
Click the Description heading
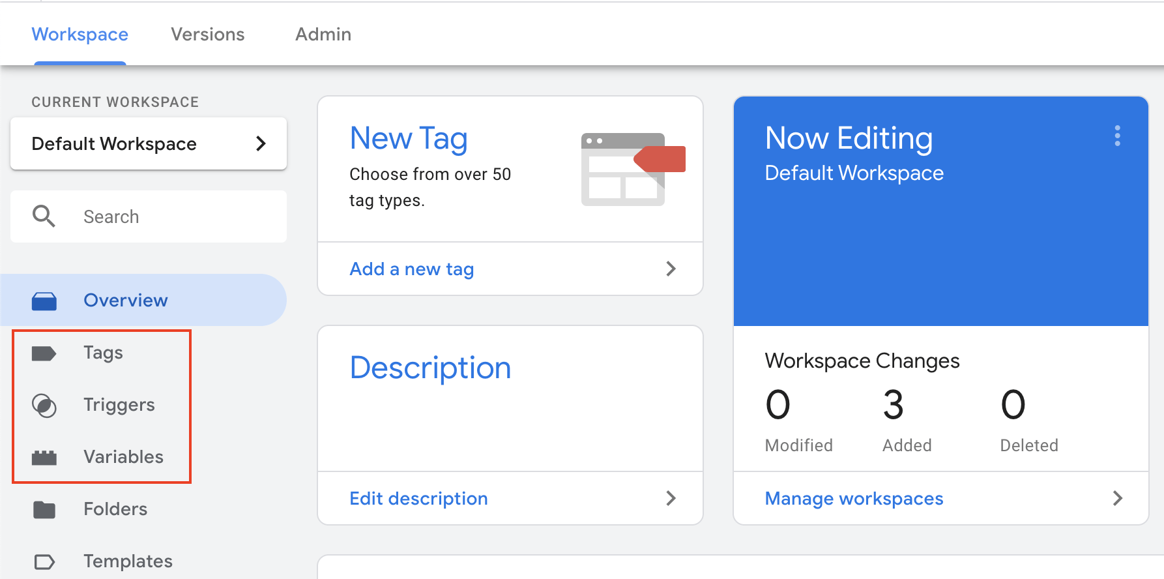(x=430, y=368)
